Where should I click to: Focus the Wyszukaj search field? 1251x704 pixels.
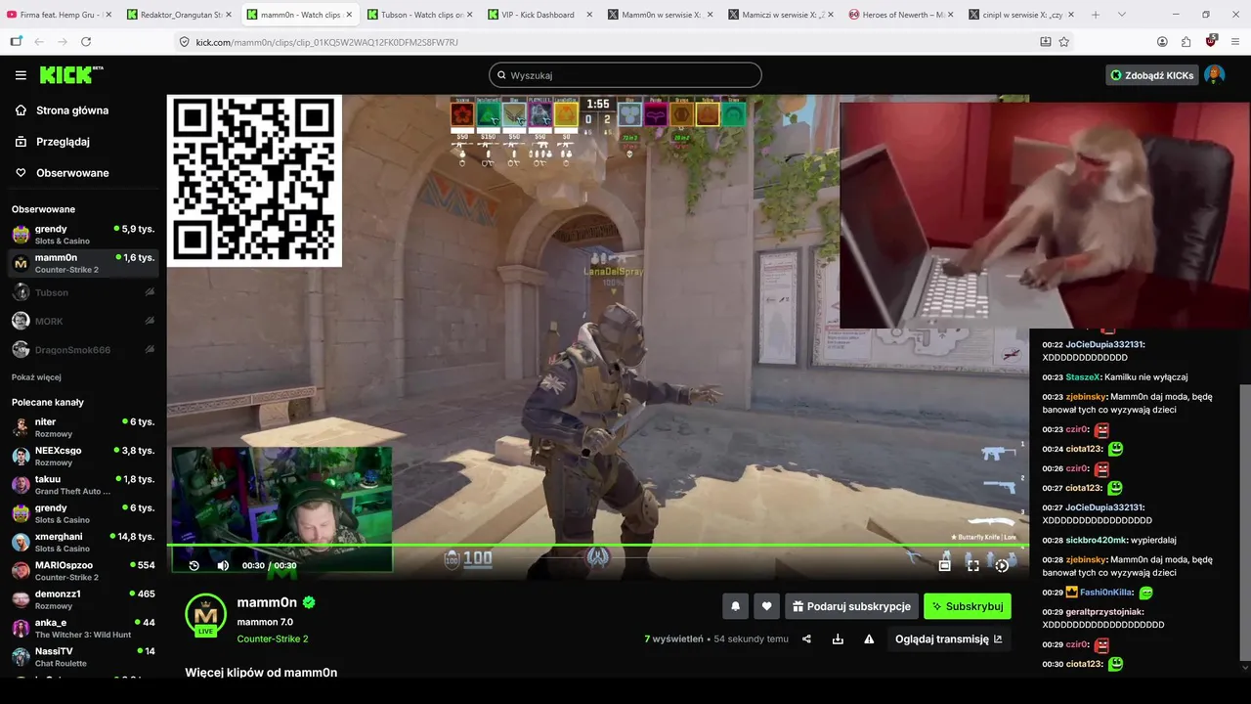point(625,75)
